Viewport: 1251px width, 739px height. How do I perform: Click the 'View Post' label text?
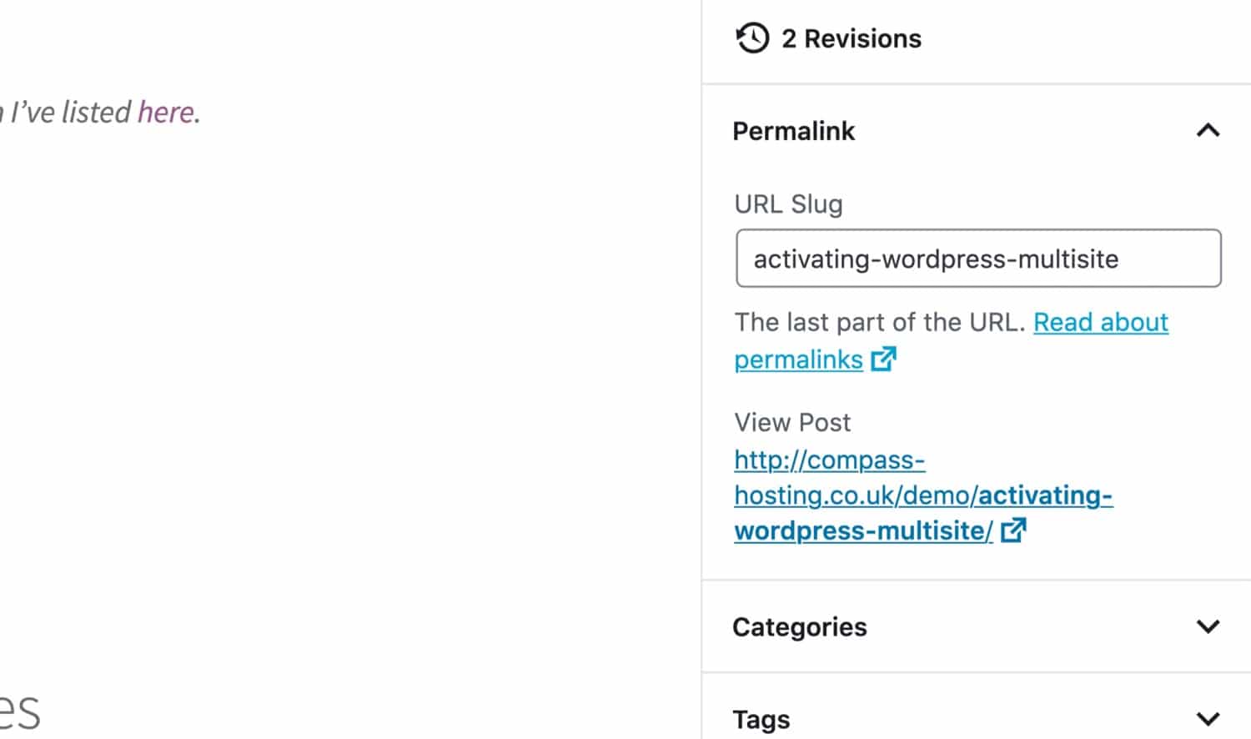coord(791,423)
